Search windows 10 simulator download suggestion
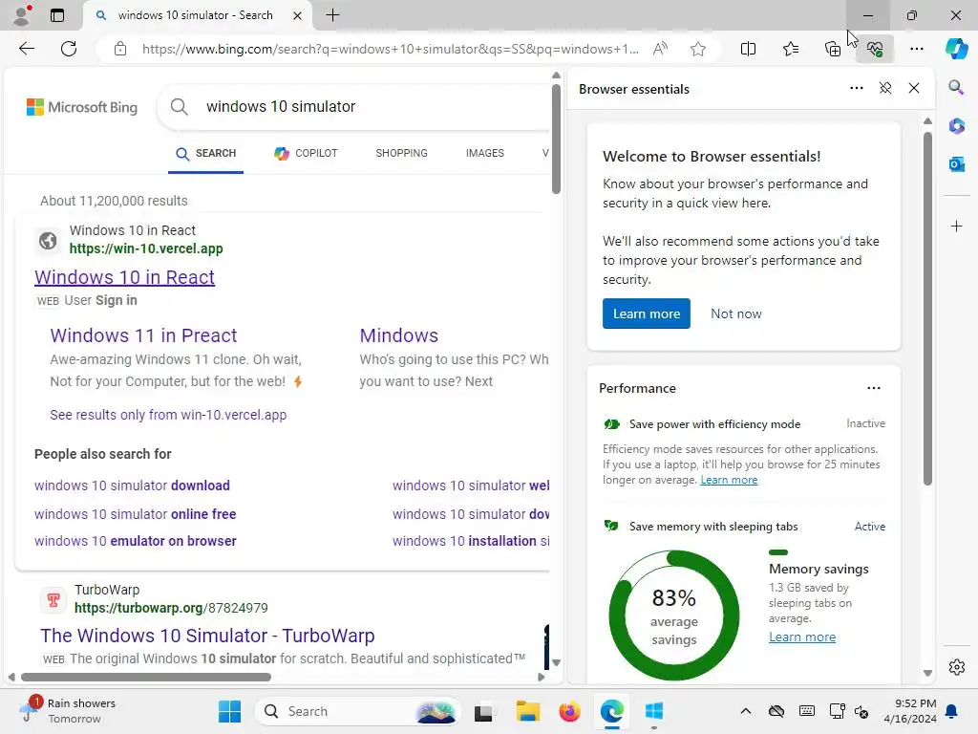Image resolution: width=978 pixels, height=734 pixels. (x=132, y=485)
